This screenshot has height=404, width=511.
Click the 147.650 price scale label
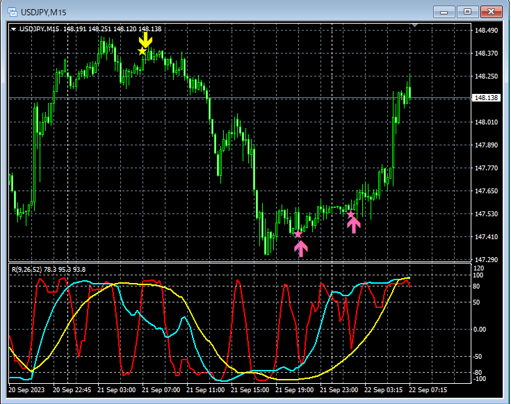click(486, 191)
